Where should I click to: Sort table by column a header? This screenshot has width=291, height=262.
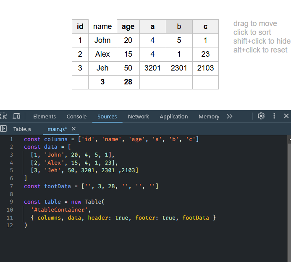pos(153,26)
